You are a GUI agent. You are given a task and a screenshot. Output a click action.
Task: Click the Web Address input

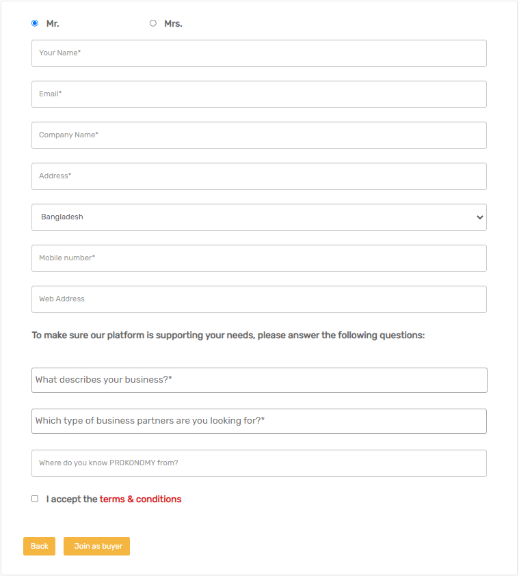click(259, 299)
